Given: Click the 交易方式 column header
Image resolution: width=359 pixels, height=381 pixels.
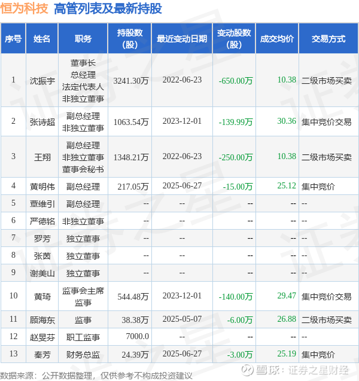Looking at the screenshot, I should 328,39.
